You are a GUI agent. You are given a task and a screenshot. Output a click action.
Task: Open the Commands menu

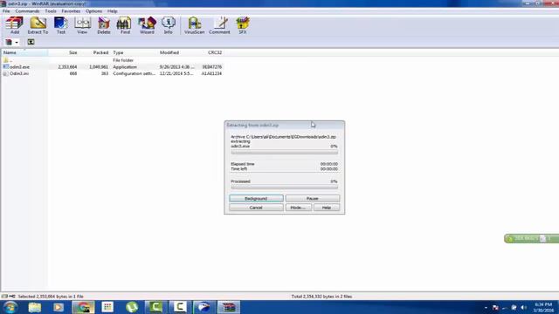pos(27,11)
